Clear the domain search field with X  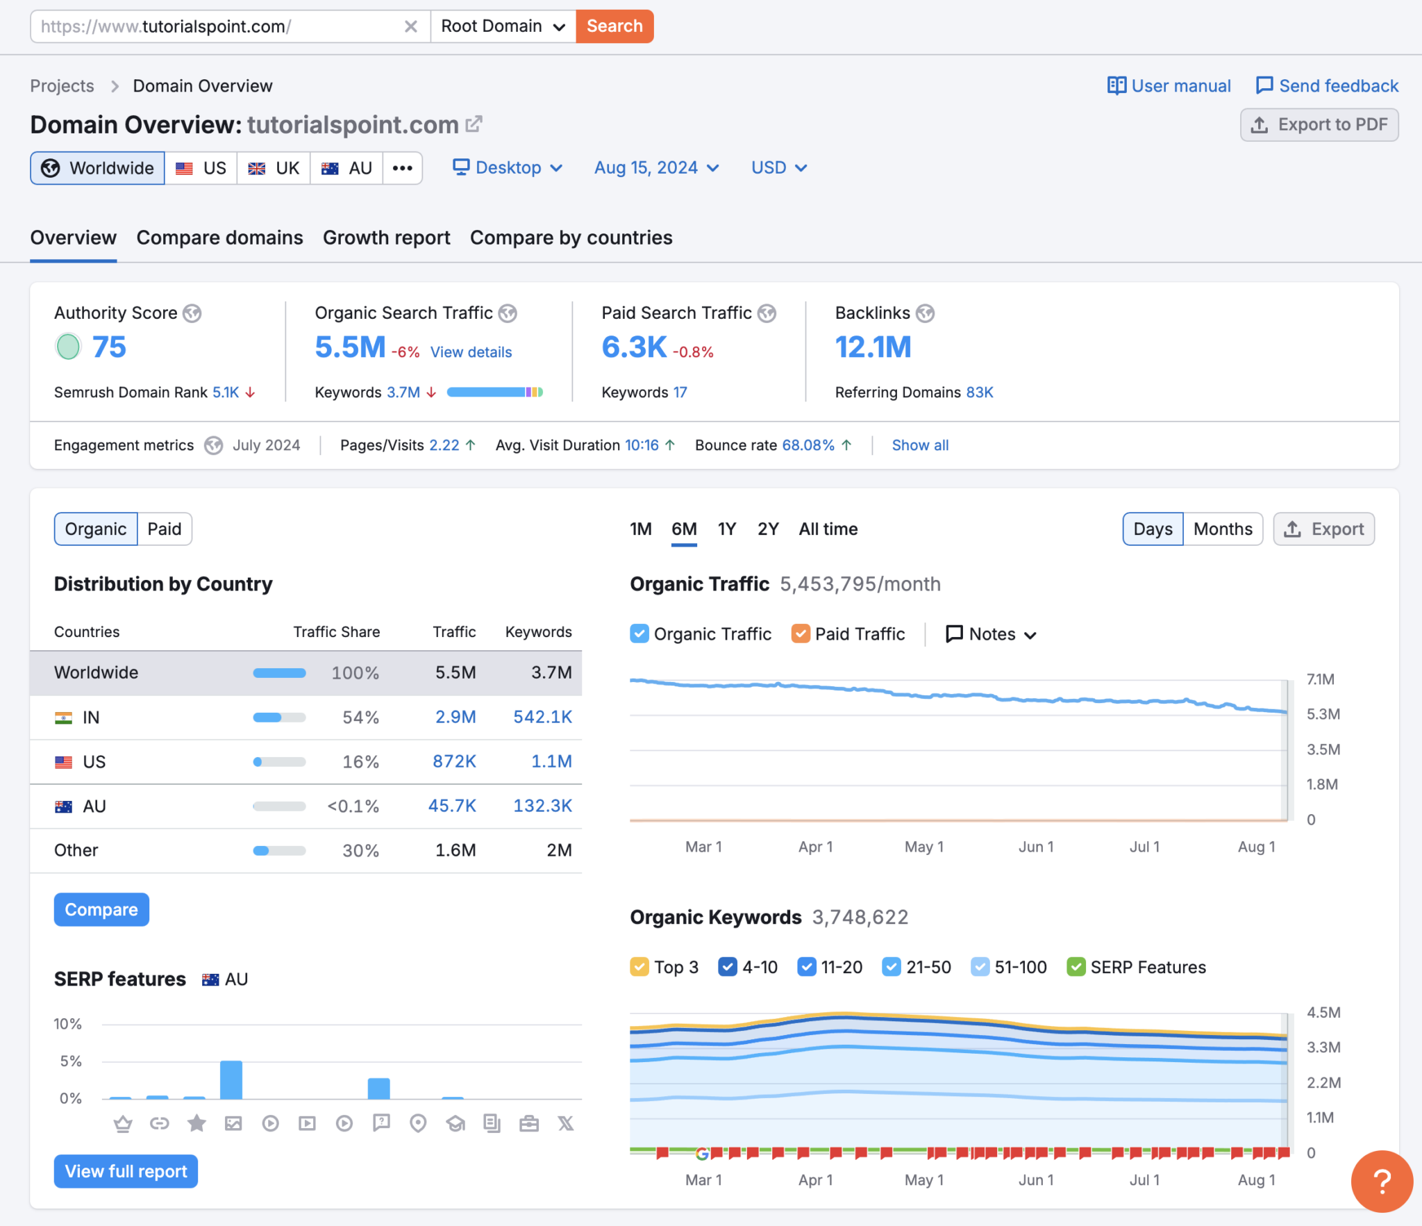tap(411, 26)
